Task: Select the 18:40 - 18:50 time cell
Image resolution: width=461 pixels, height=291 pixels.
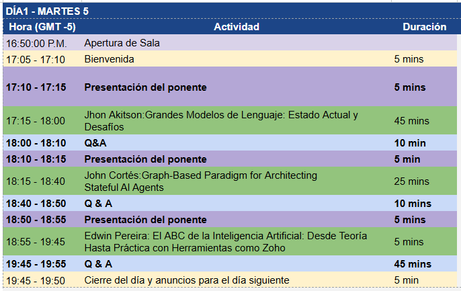Action: pos(42,203)
